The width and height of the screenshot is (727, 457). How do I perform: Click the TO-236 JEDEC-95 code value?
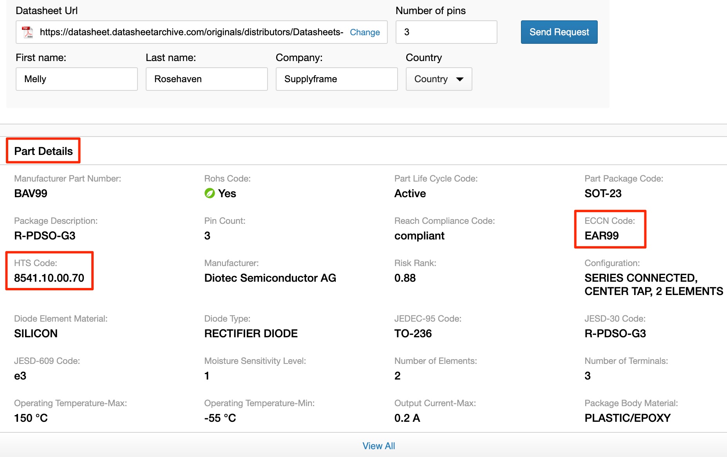coord(413,333)
